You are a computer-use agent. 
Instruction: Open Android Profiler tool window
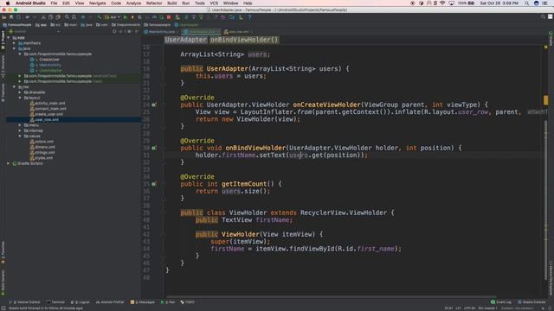110,302
